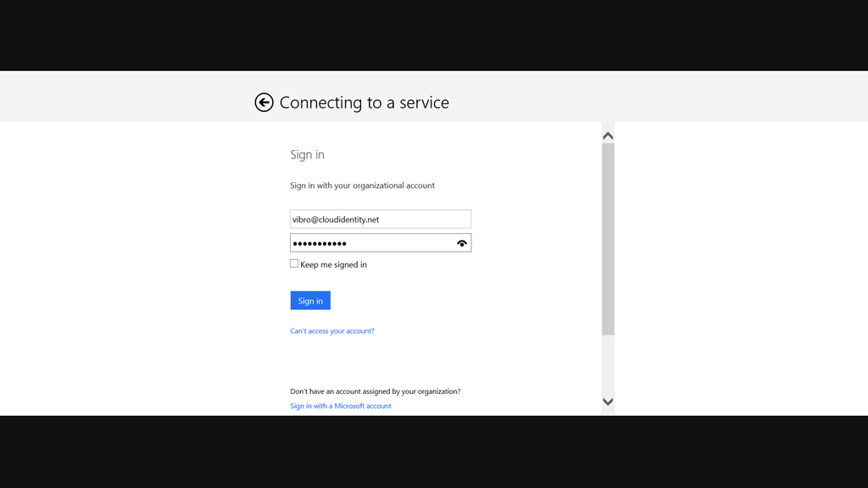Click the black area below the form

tap(434, 452)
